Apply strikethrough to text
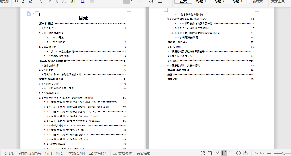Screen dimensions: 291x156 click(x=39, y=1)
